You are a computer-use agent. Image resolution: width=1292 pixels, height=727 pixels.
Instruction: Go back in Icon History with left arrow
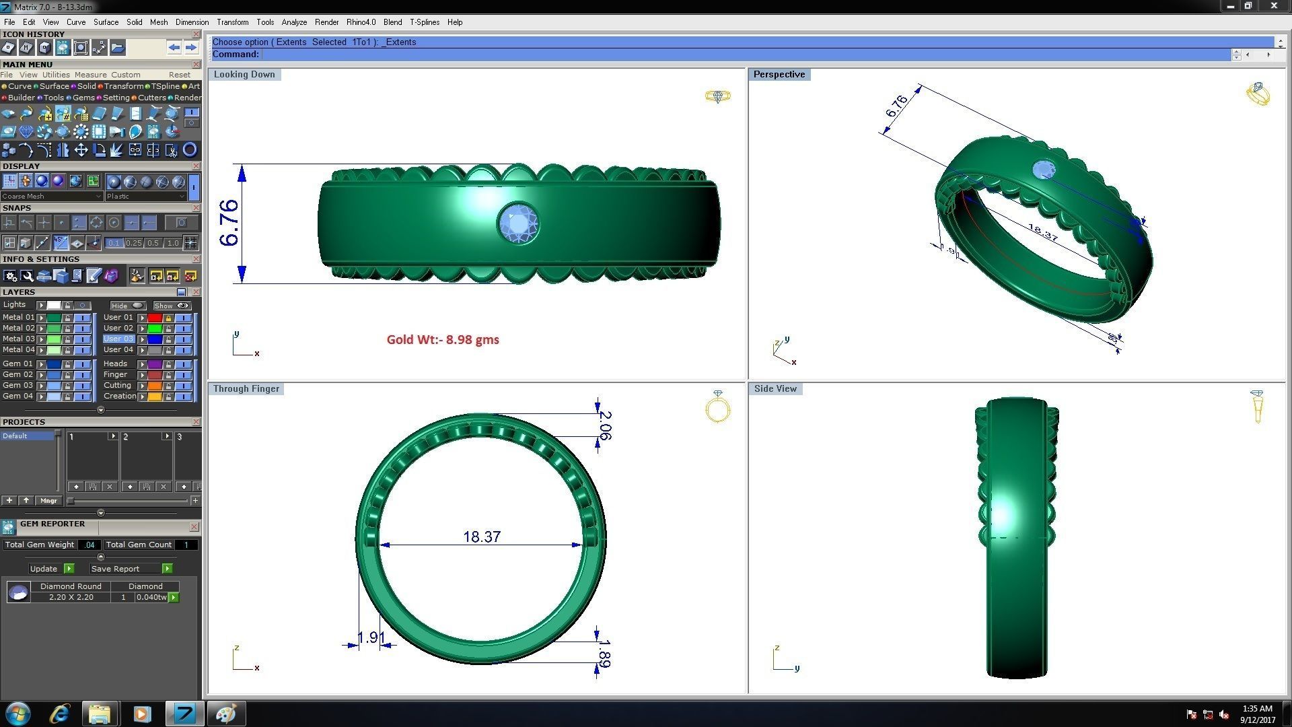click(174, 47)
